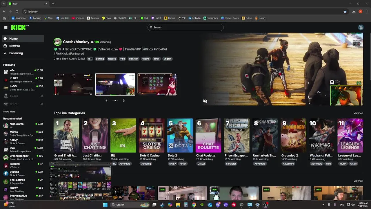This screenshot has width=371, height=209.
Task: Open NinaDrama in Recommended list
Action: coord(23,125)
